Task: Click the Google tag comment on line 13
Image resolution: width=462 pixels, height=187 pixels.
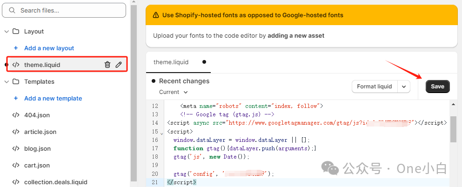Action: [x=227, y=114]
